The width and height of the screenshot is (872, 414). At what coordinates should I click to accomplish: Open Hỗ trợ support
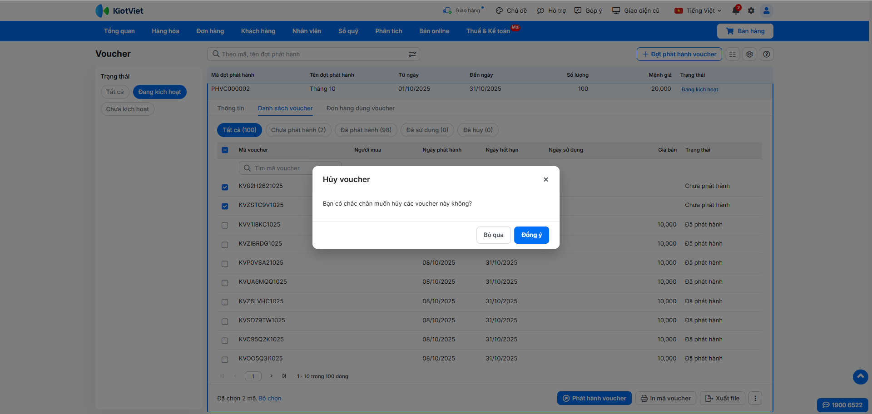point(551,10)
